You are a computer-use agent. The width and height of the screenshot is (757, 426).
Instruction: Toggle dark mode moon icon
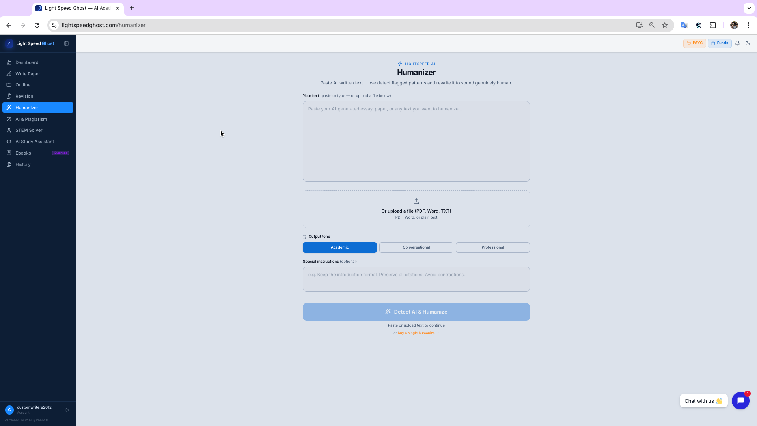[748, 43]
